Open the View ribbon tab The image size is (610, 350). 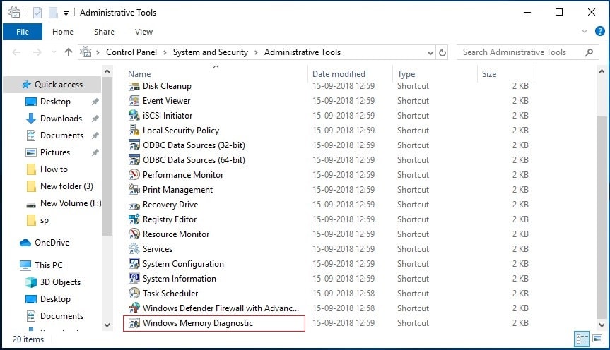(x=143, y=32)
